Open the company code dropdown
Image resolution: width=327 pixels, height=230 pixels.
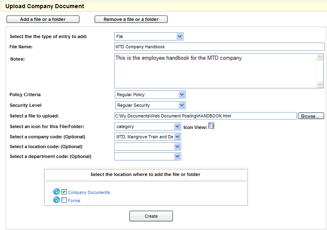coord(148,137)
